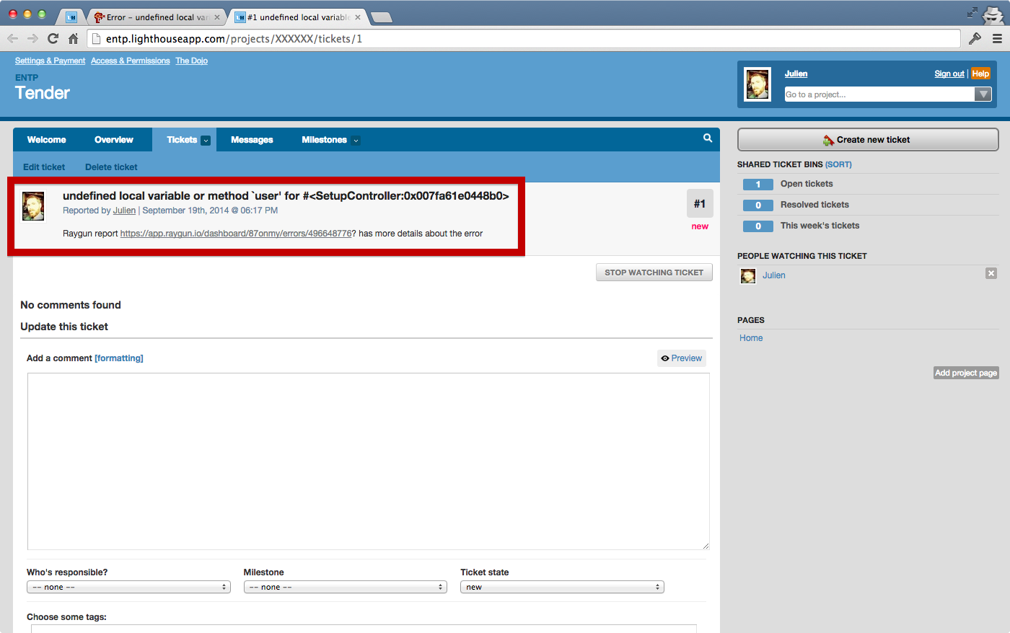Open a new browser tab
Image resolution: width=1010 pixels, height=633 pixels.
382,17
